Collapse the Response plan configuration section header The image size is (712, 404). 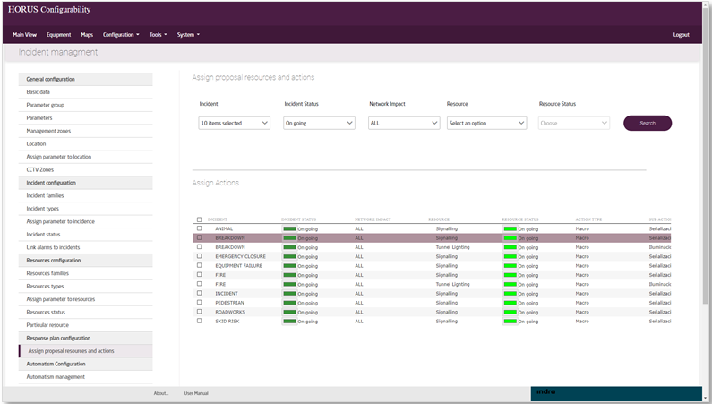click(x=85, y=338)
